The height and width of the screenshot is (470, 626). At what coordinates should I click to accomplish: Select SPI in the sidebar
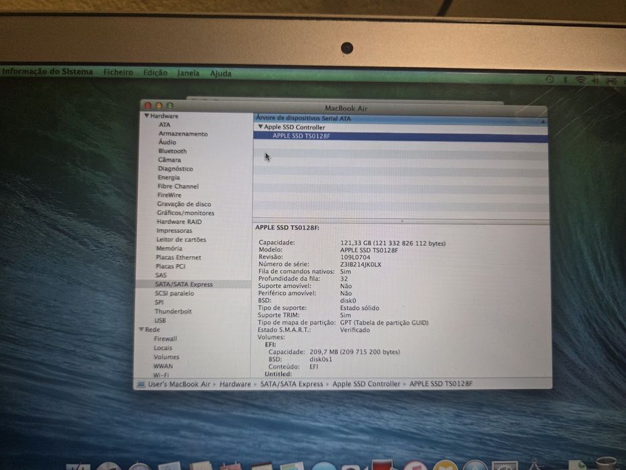tap(159, 302)
